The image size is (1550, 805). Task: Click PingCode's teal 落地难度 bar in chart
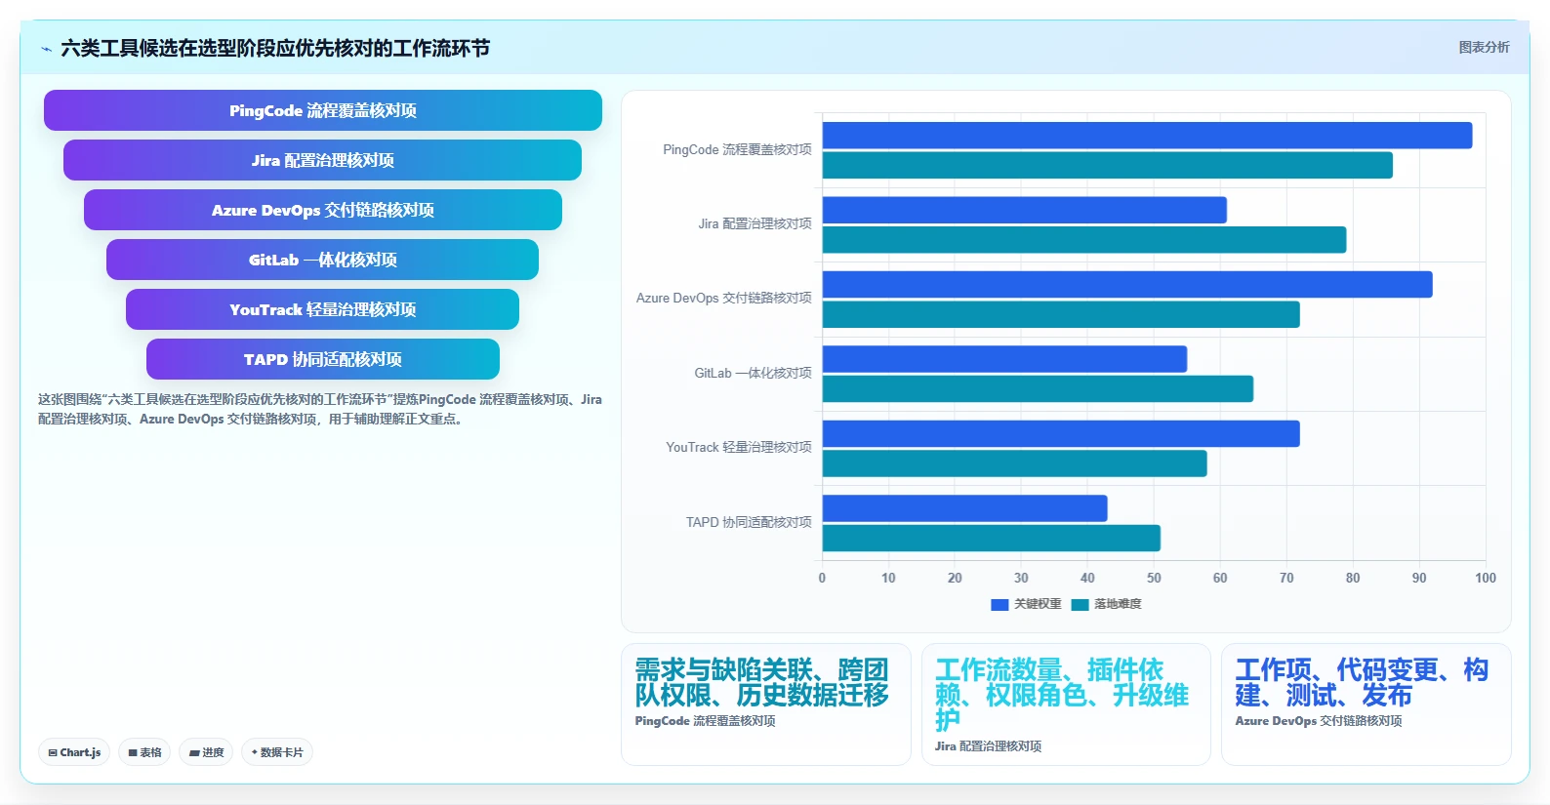click(x=1108, y=166)
